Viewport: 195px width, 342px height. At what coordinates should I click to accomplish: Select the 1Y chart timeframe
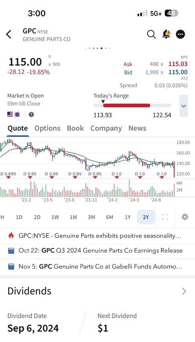click(x=128, y=217)
